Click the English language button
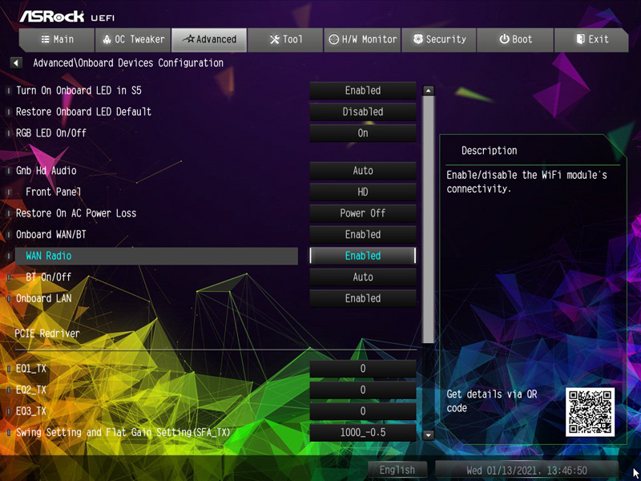 click(397, 470)
